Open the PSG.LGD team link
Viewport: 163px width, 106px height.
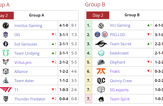pos(117,35)
